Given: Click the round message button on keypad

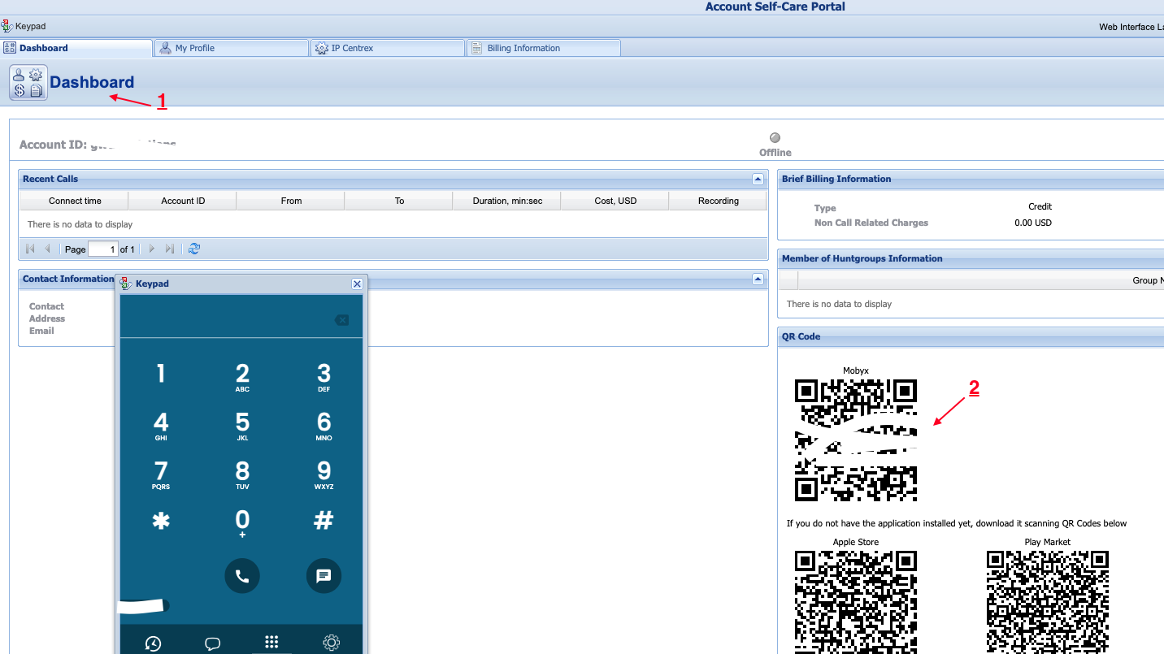Looking at the screenshot, I should (x=324, y=576).
